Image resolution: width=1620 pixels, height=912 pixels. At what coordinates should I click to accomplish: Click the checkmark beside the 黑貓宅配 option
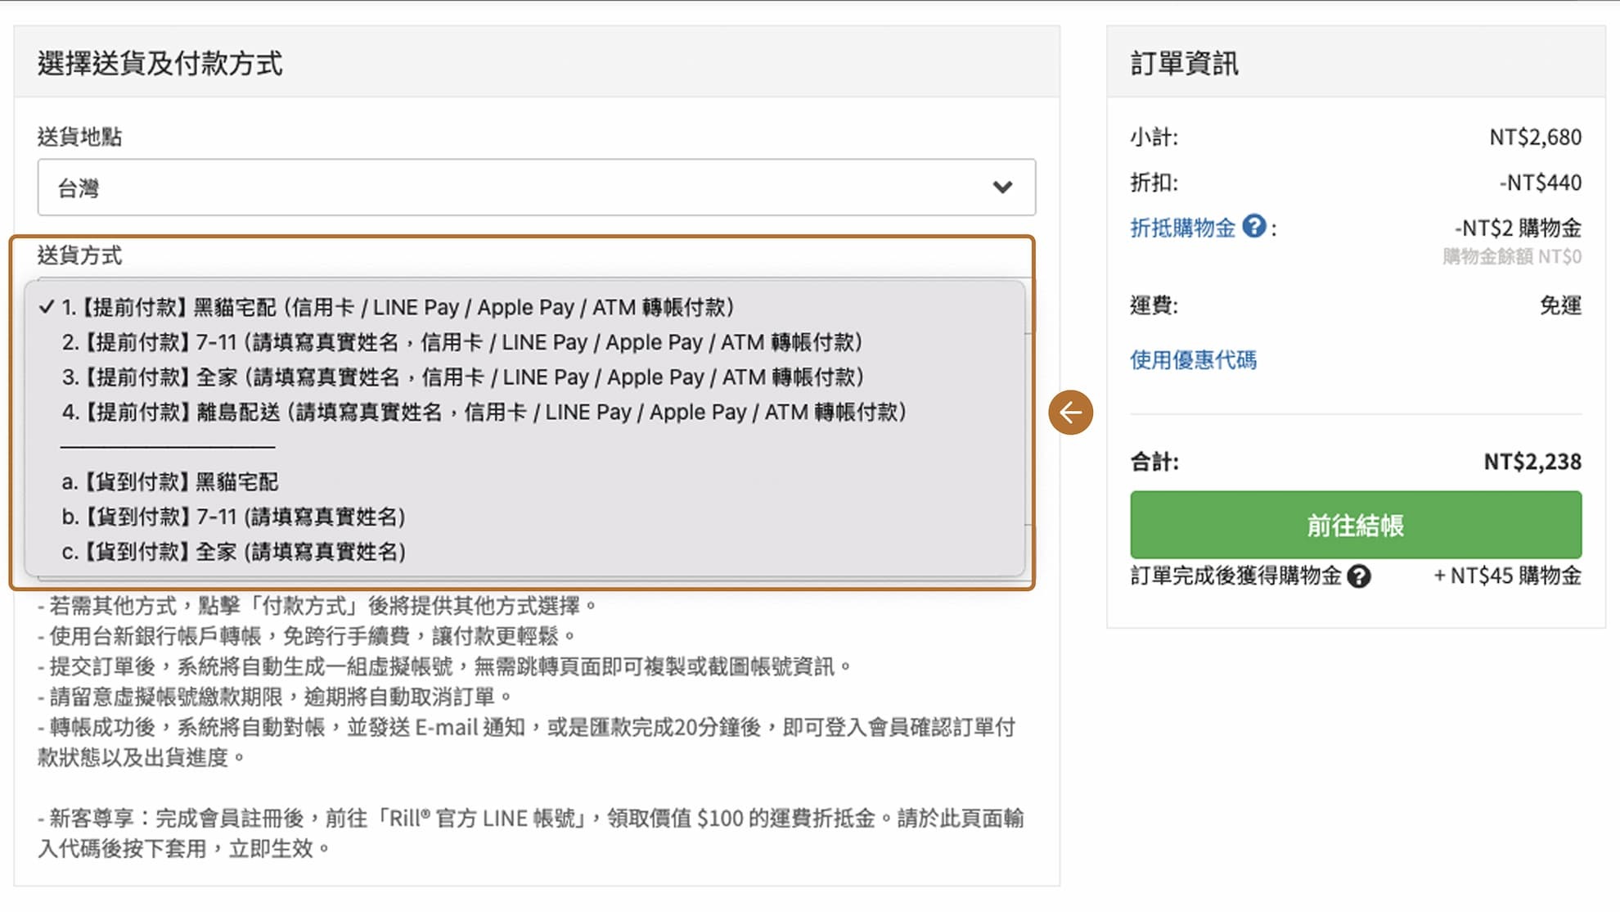[45, 307]
